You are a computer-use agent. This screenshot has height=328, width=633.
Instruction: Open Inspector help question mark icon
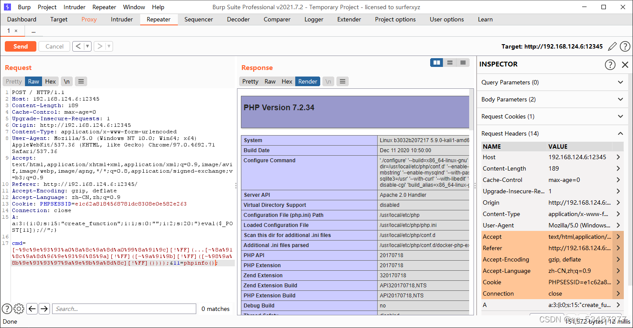coord(610,65)
